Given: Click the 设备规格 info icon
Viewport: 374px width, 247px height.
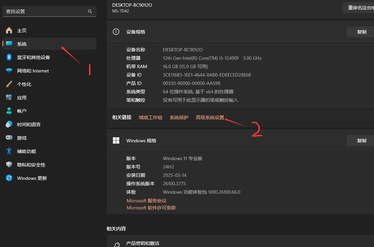Looking at the screenshot, I should (116, 32).
